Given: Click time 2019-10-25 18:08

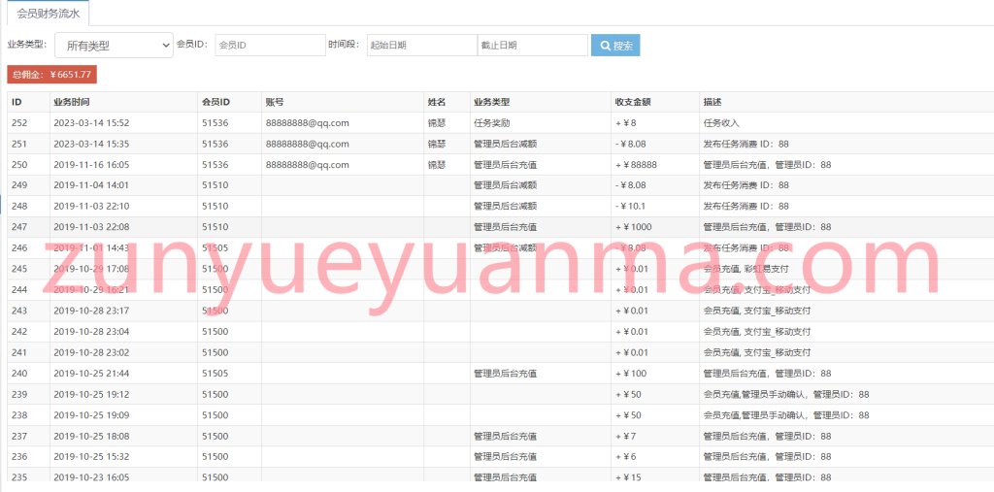Looking at the screenshot, I should coord(91,437).
